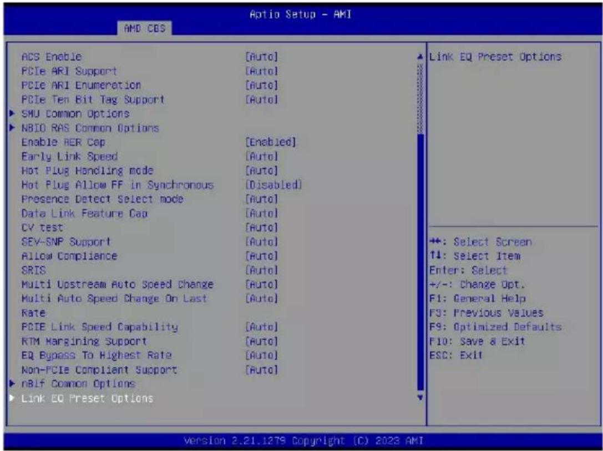The image size is (603, 451).
Task: Change the PCIe Ten Bit Tag Support value
Action: 261,99
